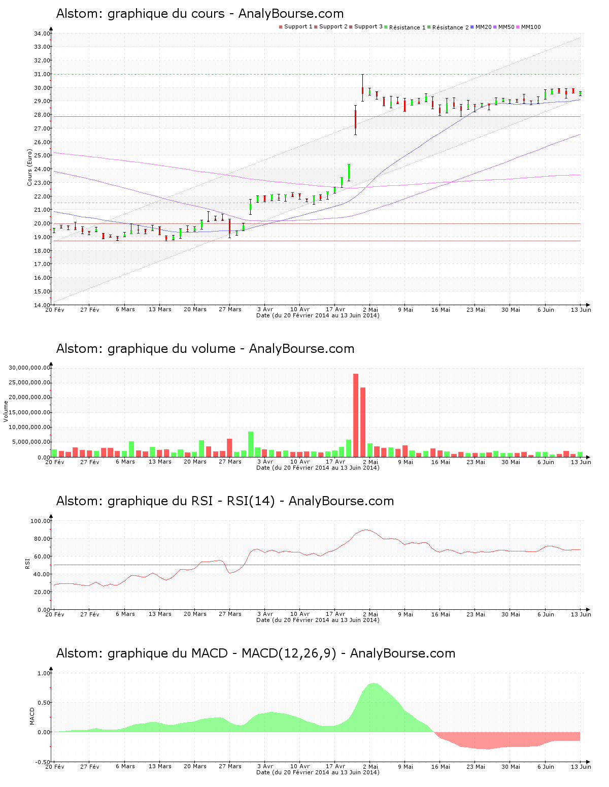Click the 28.00 value on price axis
The height and width of the screenshot is (787, 609).
pyautogui.click(x=42, y=115)
